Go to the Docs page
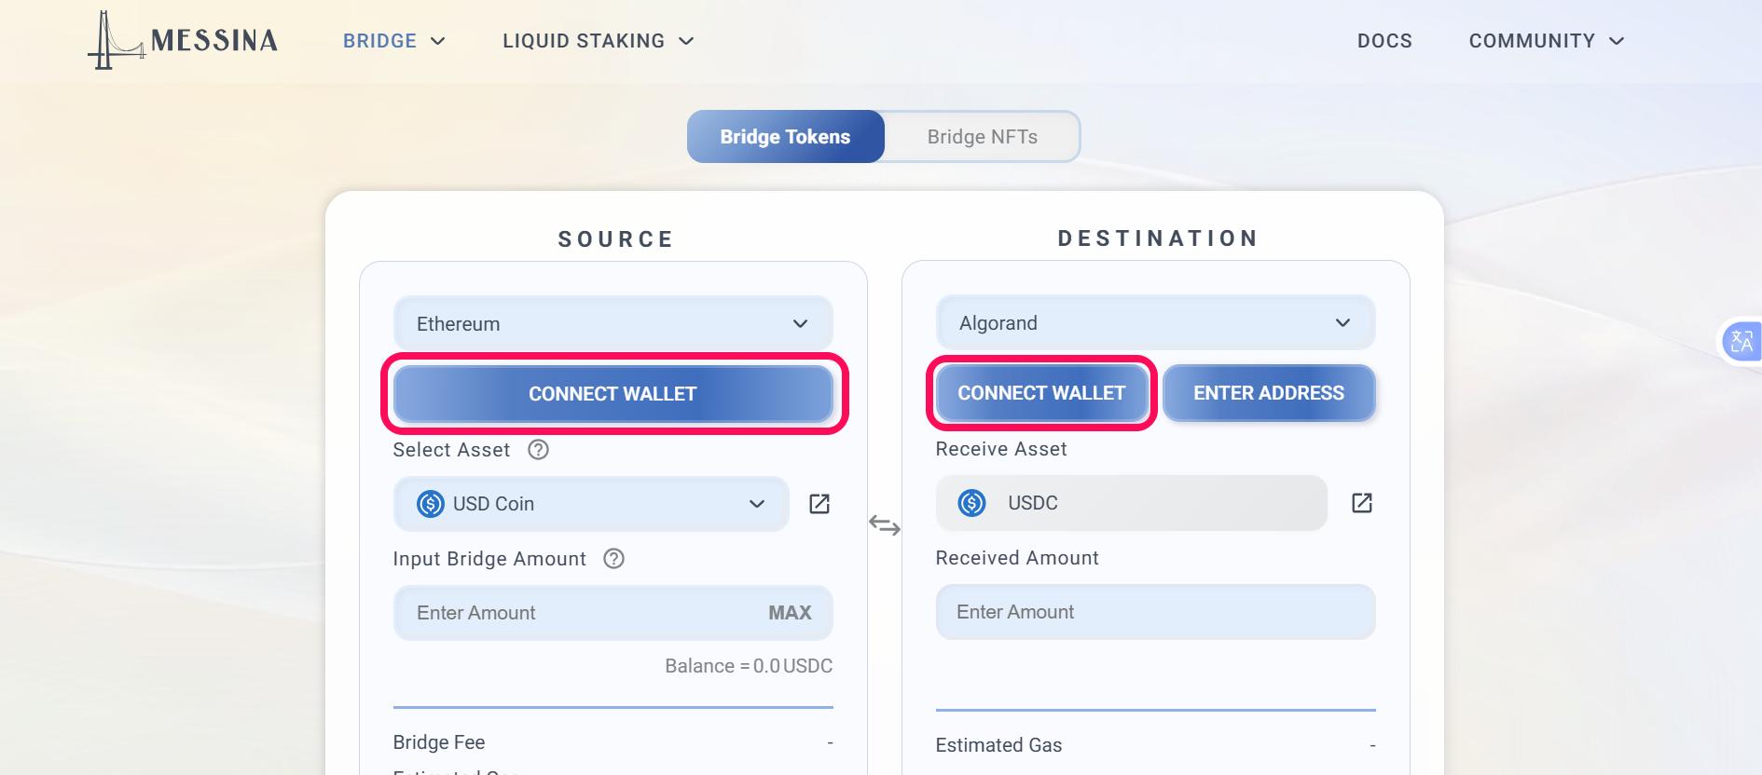Image resolution: width=1762 pixels, height=775 pixels. pos(1384,41)
